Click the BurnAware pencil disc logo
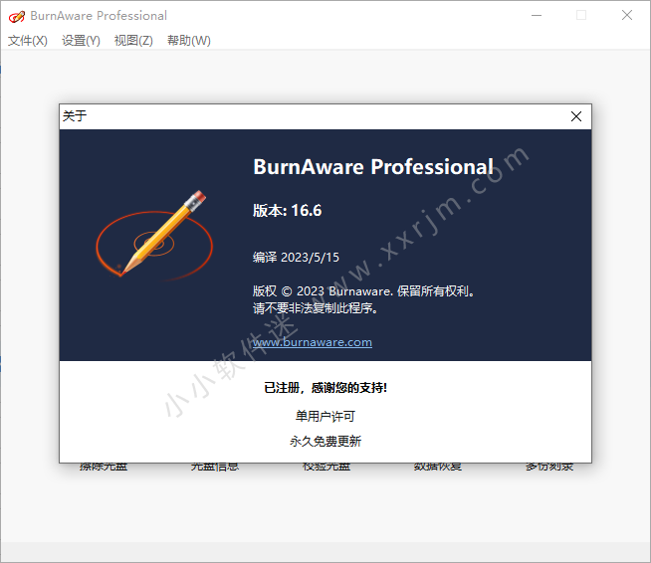This screenshot has width=651, height=563. click(x=154, y=236)
